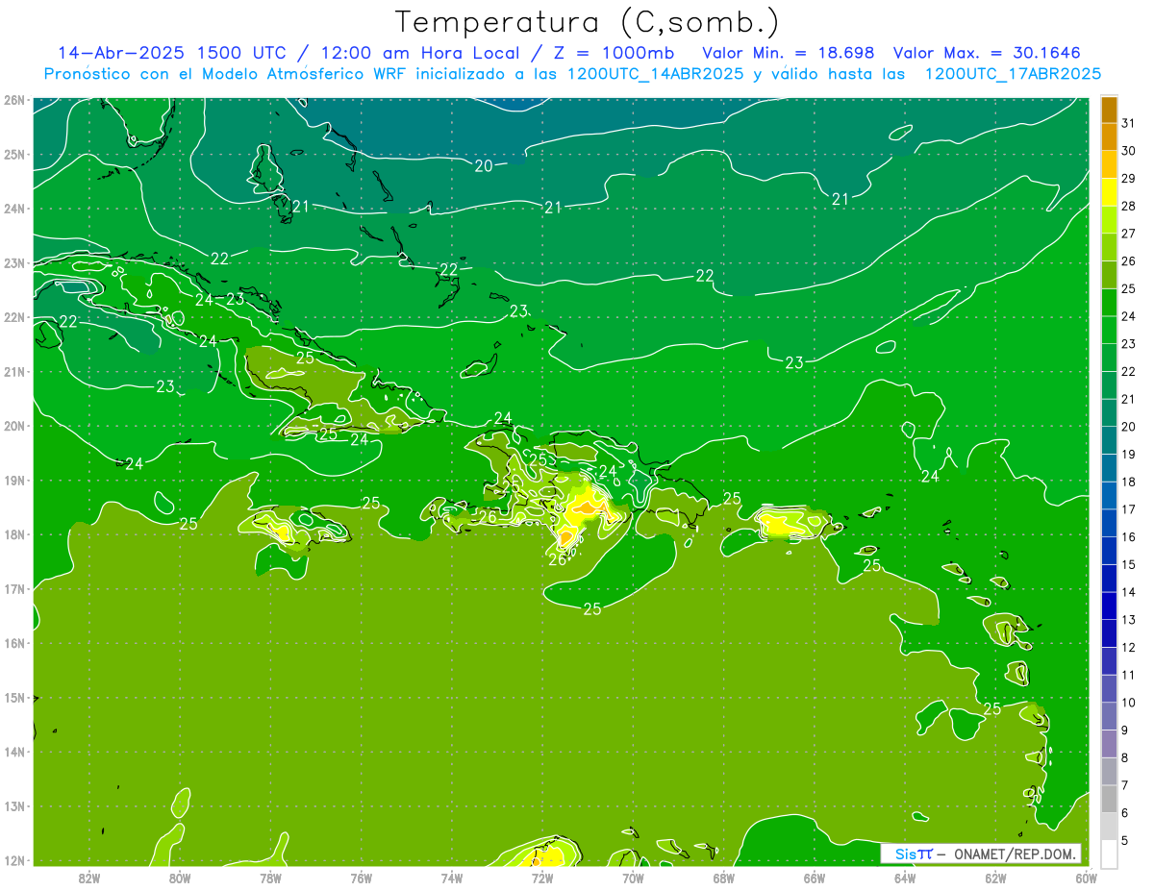Screen dimensions: 1154x891
Task: Click the legend scale value "17"
Action: click(1129, 508)
